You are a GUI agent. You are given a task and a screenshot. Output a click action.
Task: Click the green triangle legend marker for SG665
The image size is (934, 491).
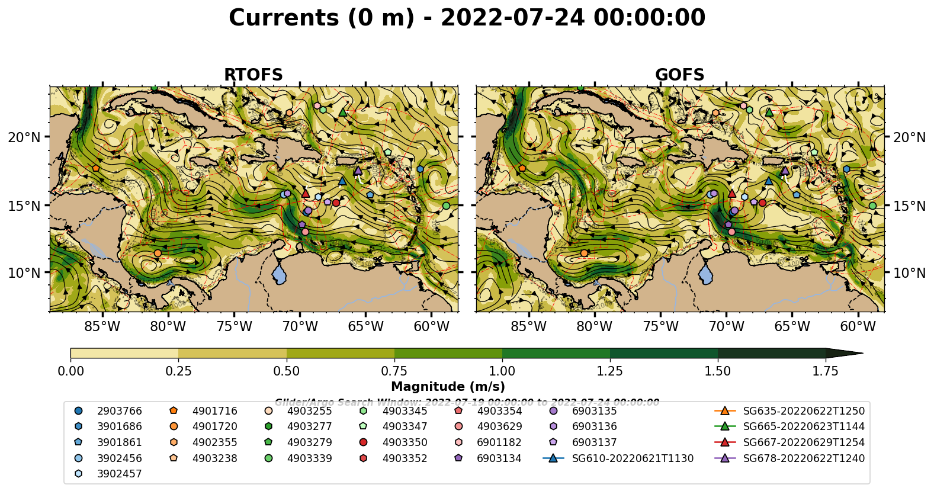coord(724,426)
